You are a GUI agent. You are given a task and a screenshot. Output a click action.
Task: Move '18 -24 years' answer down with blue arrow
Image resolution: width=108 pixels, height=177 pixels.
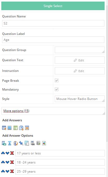click(x=8, y=162)
